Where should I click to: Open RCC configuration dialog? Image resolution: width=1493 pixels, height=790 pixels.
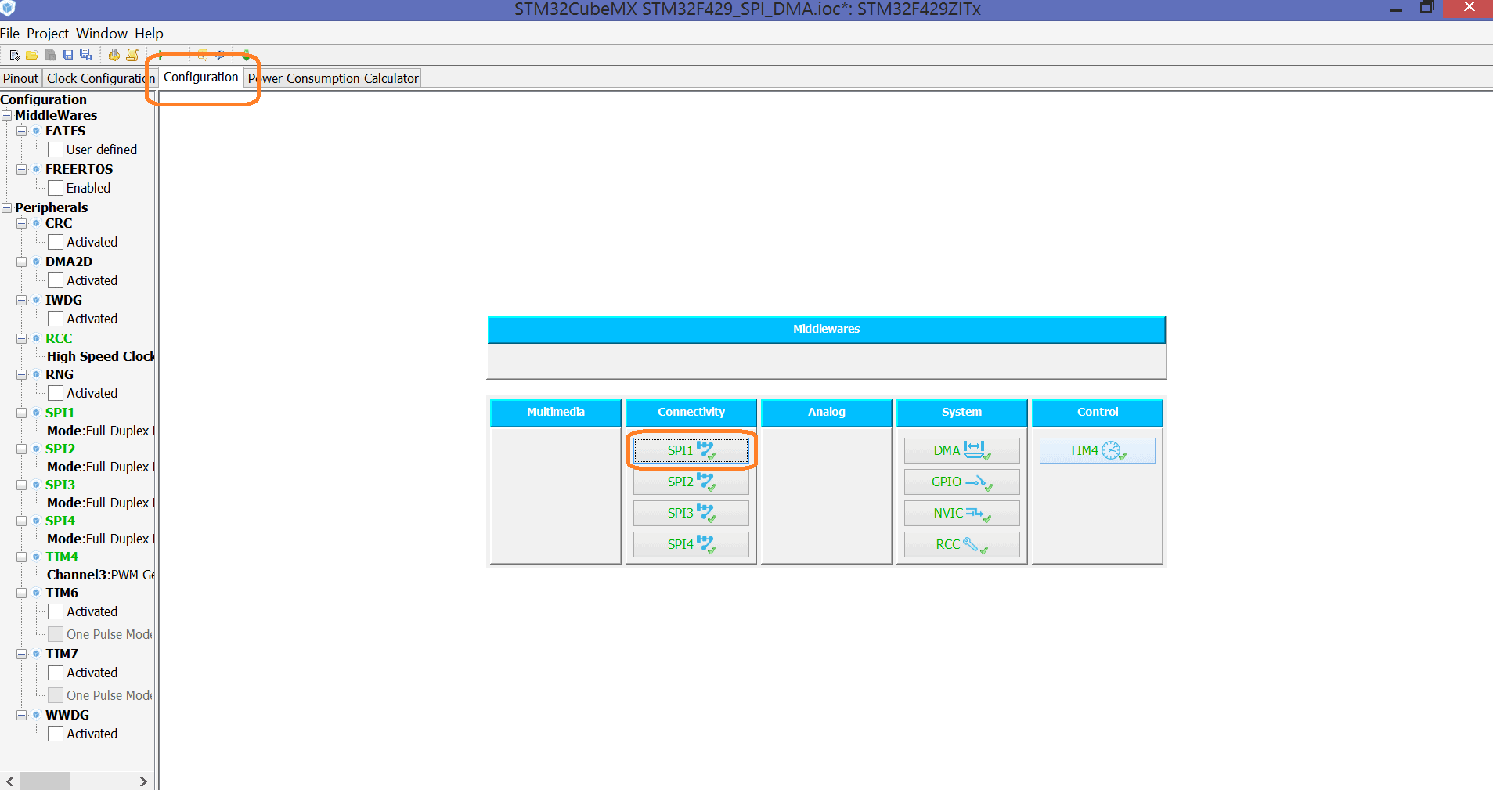(x=960, y=544)
